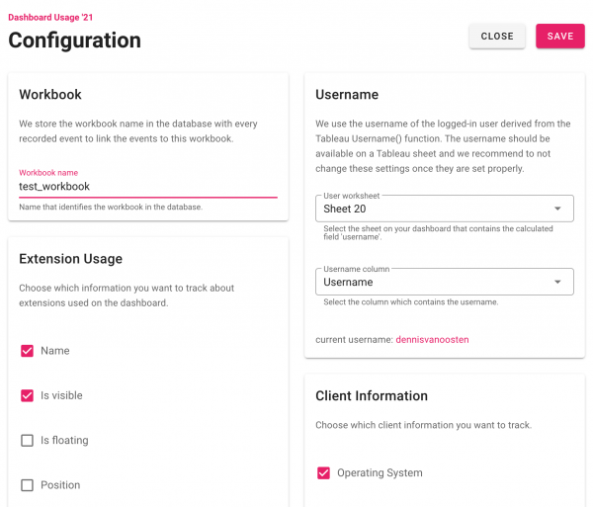Click the SAVE button
Screen dimensions: 593x507
tap(559, 36)
